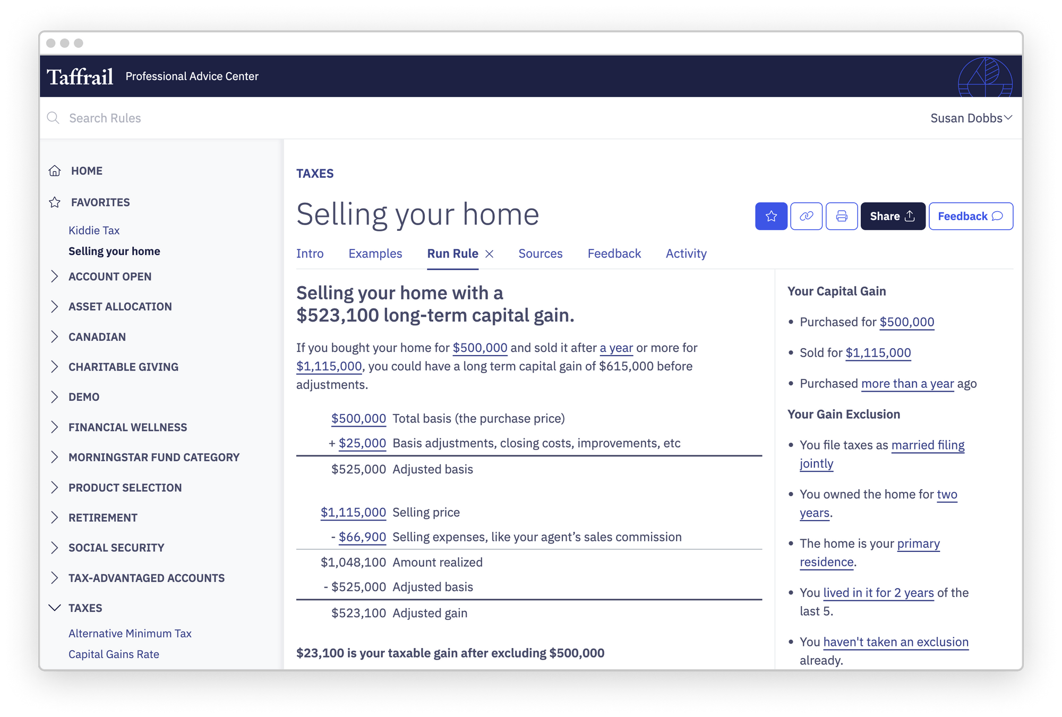Click the Share button with upload icon

(x=893, y=216)
